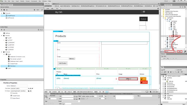Browse for the To Folder path icon
The width and height of the screenshot is (187, 105).
coord(29,91)
